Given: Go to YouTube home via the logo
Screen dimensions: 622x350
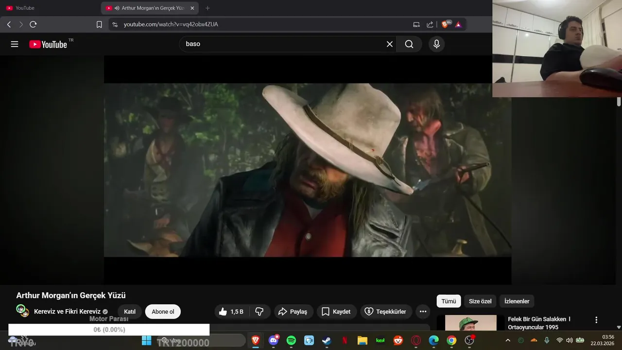Looking at the screenshot, I should pyautogui.click(x=48, y=44).
